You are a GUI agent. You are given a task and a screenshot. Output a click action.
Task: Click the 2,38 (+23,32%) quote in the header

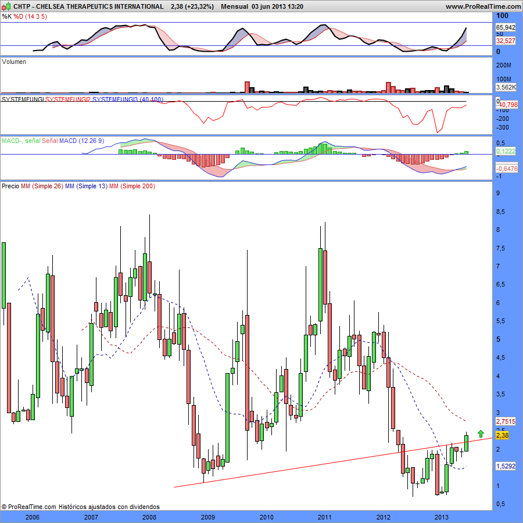tap(192, 6)
